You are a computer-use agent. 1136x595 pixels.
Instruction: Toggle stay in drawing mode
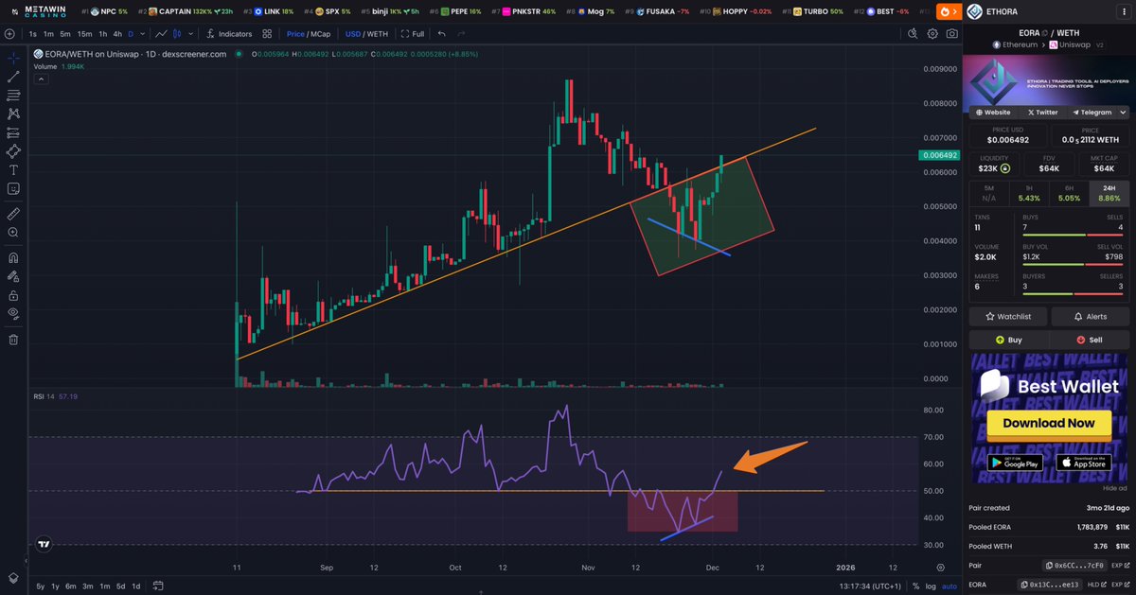pyautogui.click(x=13, y=276)
